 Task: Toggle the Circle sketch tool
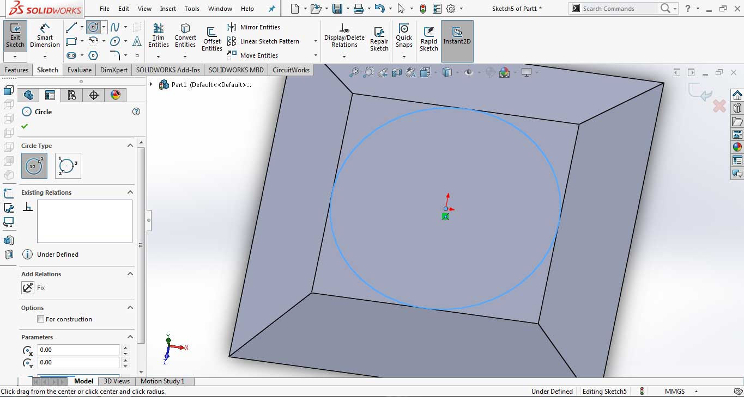[93, 27]
